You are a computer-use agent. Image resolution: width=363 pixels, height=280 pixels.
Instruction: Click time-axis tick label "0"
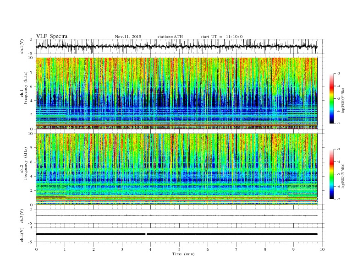[x=36, y=249]
